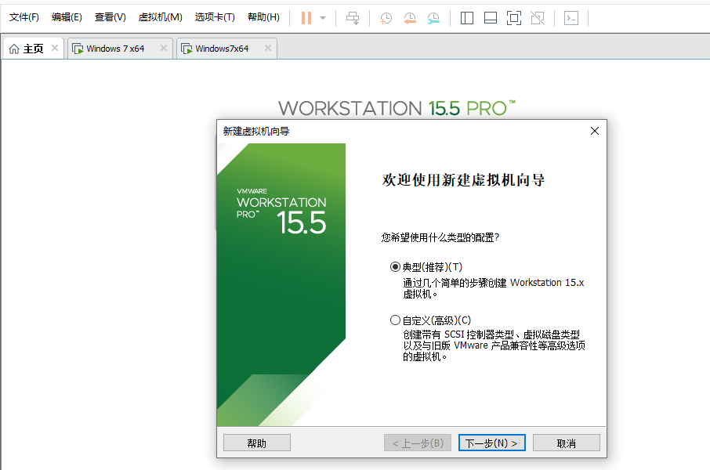Click the home icon on 主页 tab

(14, 49)
